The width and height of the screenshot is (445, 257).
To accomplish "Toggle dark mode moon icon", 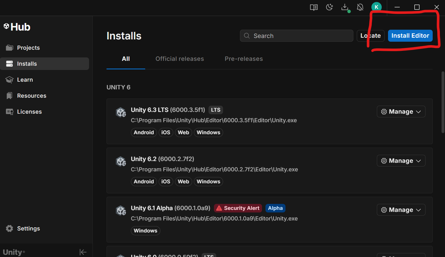I will [329, 7].
